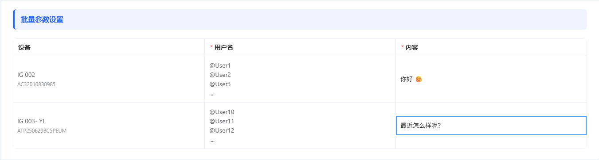This screenshot has height=160, width=599.
Task: Select the 用户名 column header
Action: [223, 47]
